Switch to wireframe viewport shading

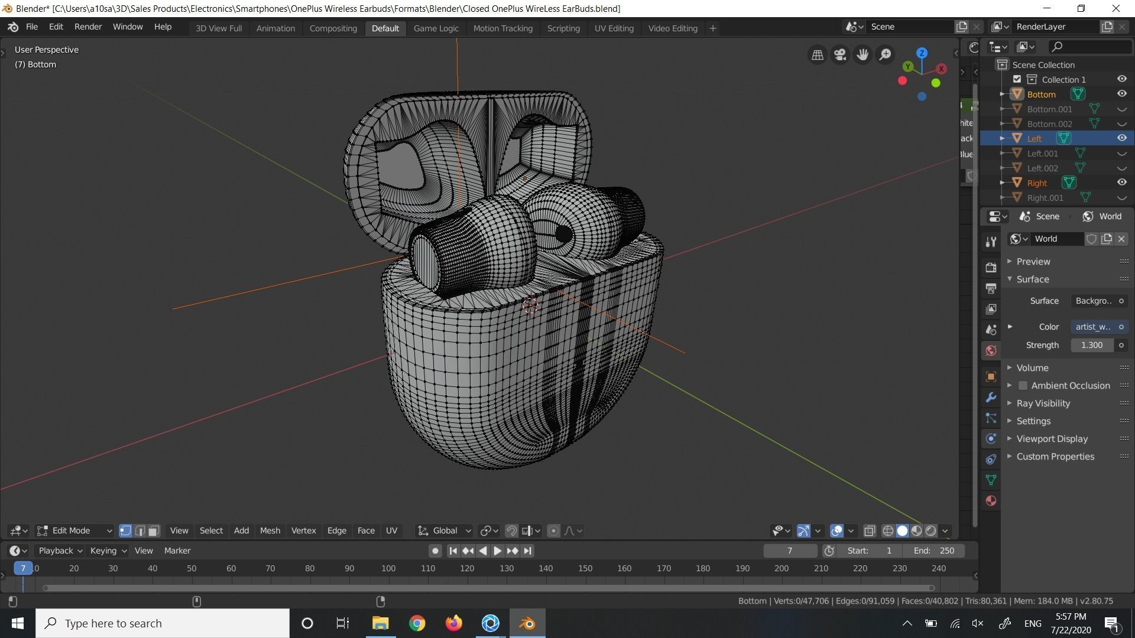(x=888, y=530)
